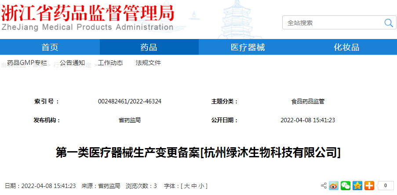Set font size to 大
Image resolution: width=397 pixels, height=195 pixels.
point(186,186)
